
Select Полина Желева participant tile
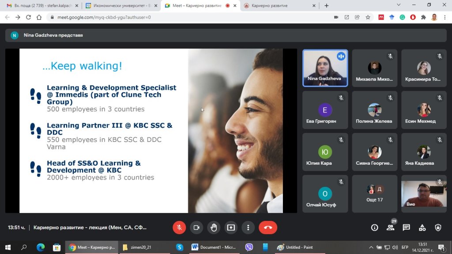tap(374, 110)
